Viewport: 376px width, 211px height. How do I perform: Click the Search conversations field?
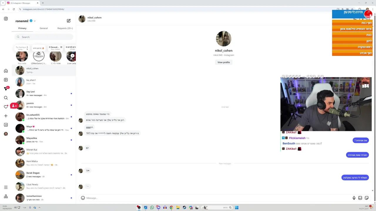click(44, 37)
